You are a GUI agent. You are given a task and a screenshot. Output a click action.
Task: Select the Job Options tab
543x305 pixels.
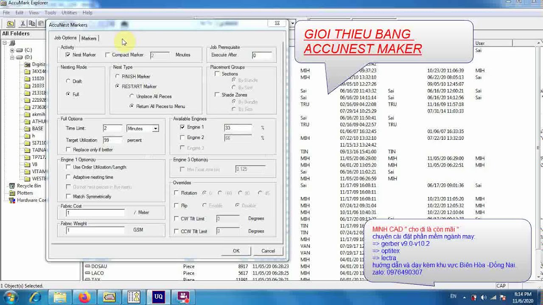click(65, 38)
